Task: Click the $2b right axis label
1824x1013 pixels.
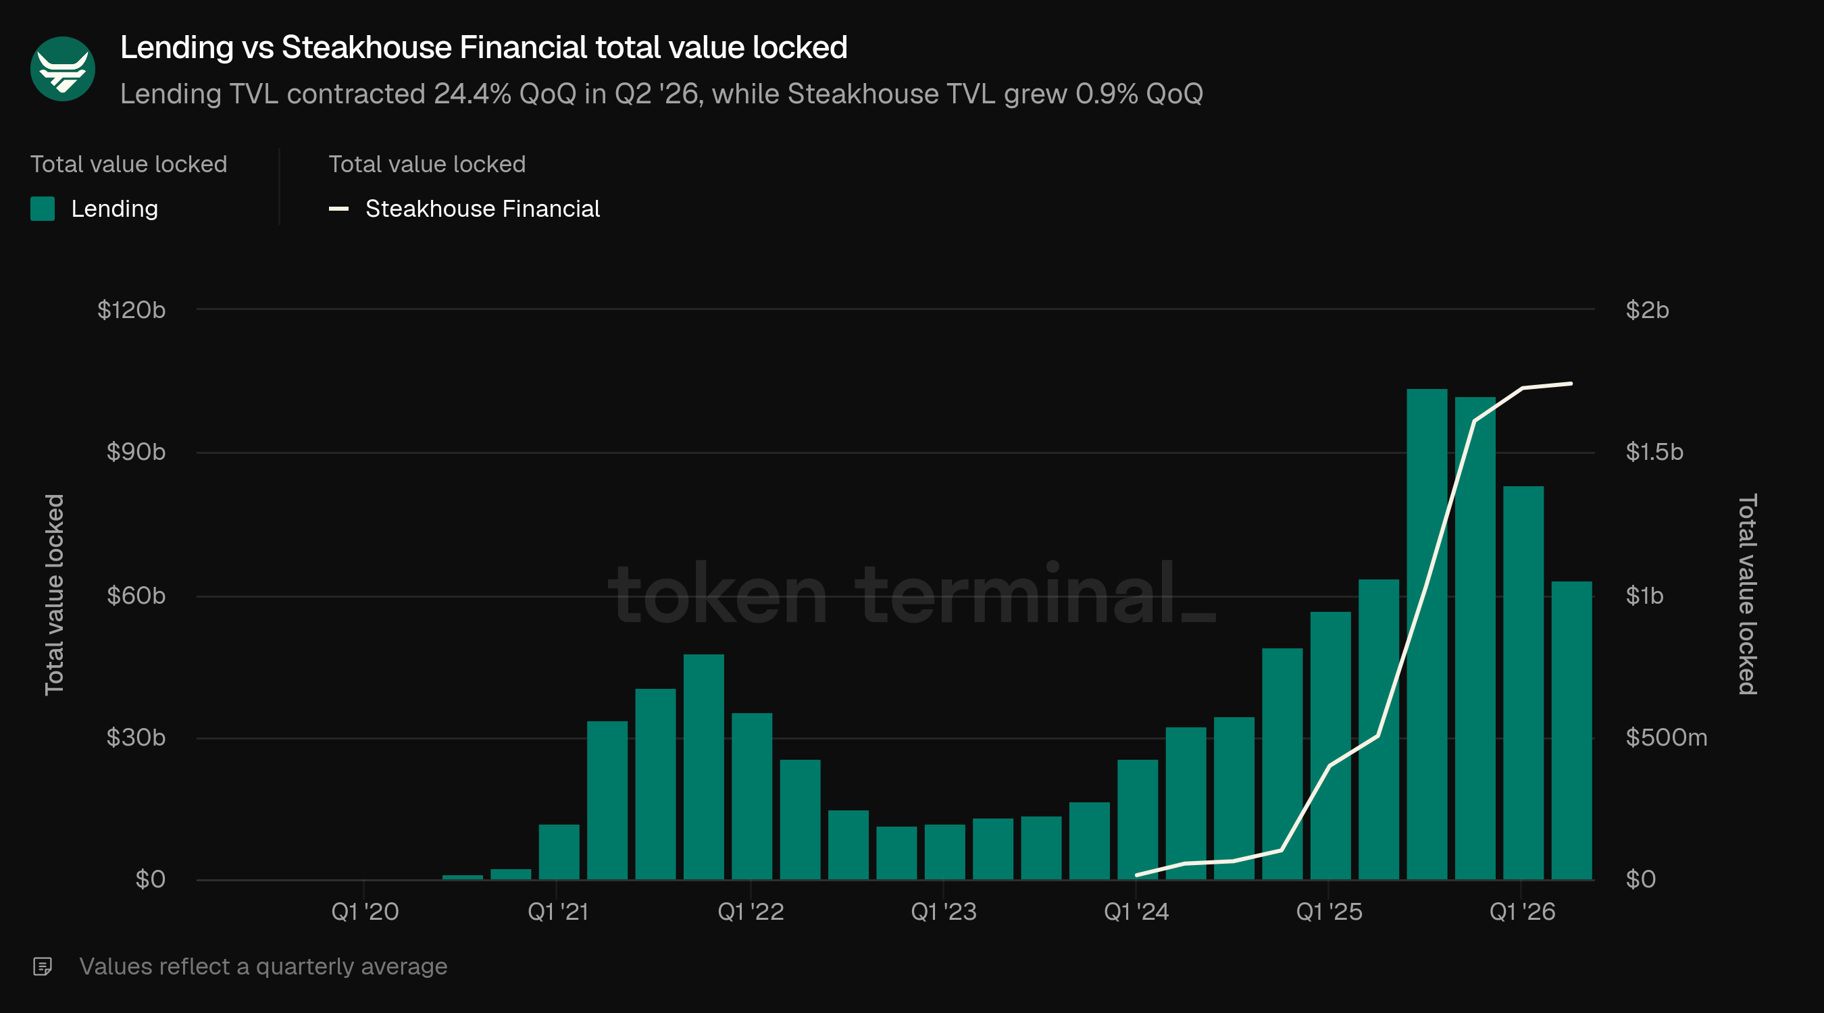Action: 1647,310
